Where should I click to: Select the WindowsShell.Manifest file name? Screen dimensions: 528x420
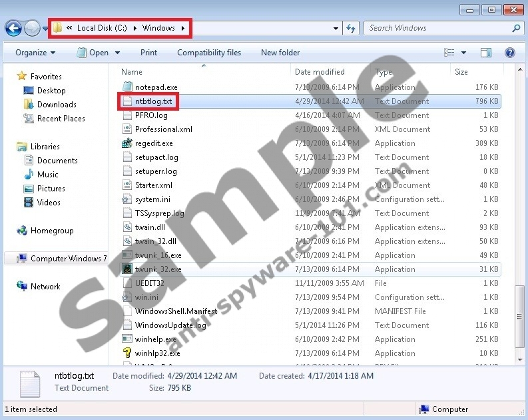(176, 311)
